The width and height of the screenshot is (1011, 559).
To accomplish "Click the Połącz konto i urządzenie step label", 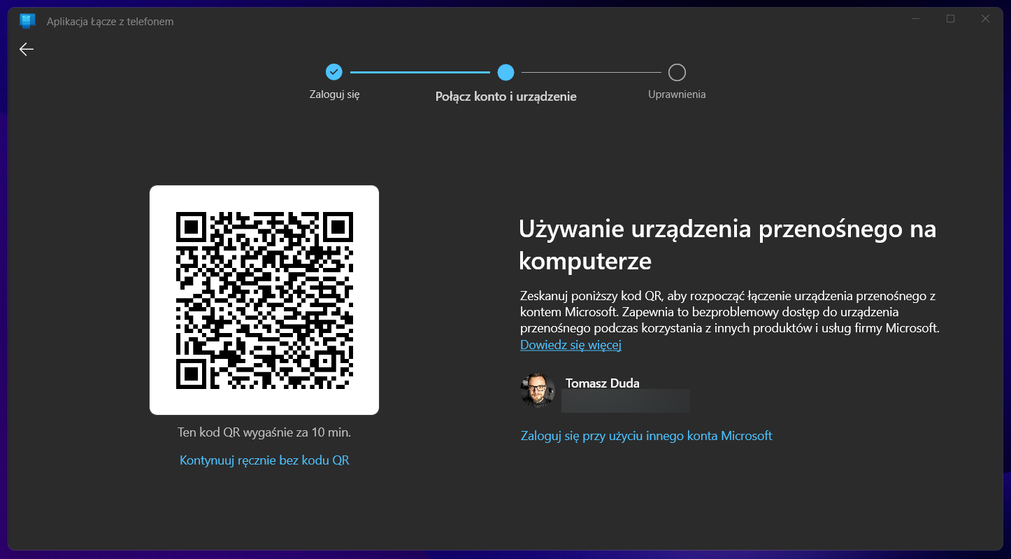I will pos(505,96).
